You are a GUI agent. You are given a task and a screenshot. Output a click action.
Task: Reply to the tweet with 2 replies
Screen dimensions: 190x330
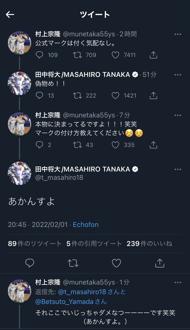[x=39, y=145]
